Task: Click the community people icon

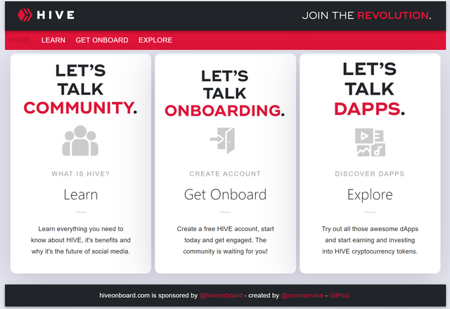Action: point(80,140)
